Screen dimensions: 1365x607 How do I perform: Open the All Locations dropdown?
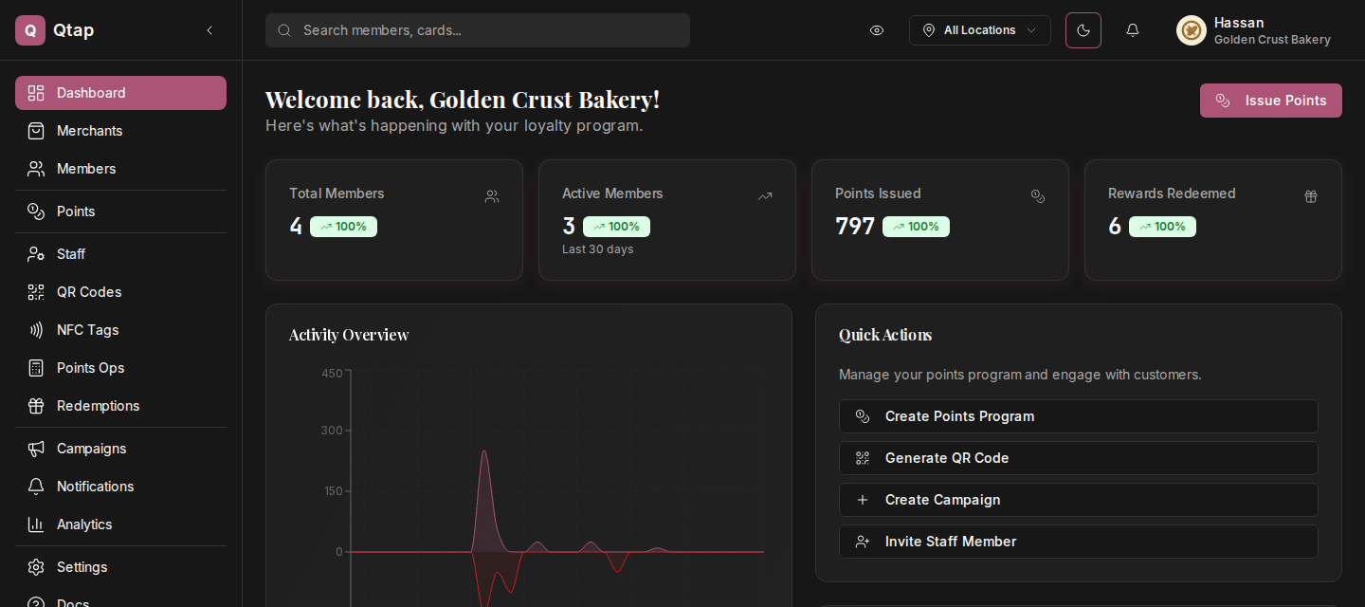[x=980, y=30]
